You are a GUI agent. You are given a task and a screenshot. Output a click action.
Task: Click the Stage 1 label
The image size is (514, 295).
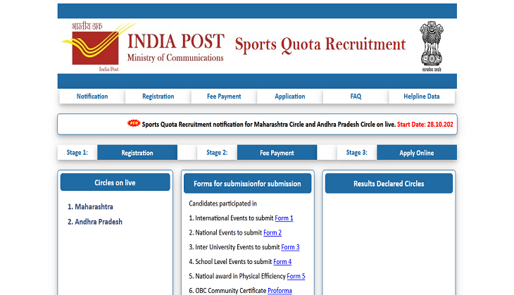[77, 152]
